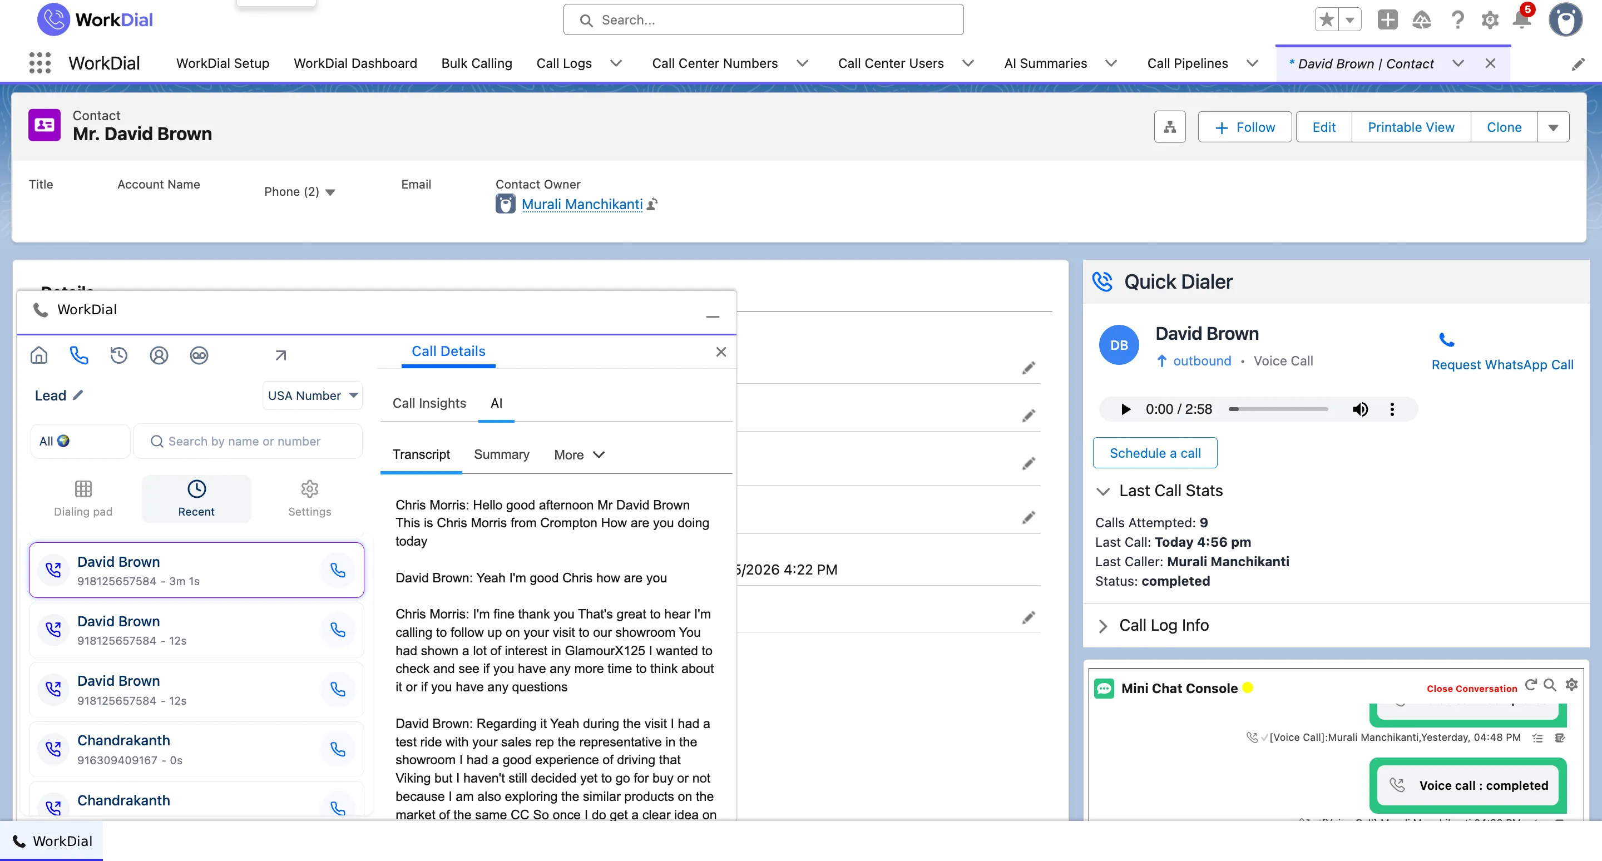Screen dimensions: 1602x861
Task: Click the Trailhead guidance cloud icon
Action: click(x=1422, y=20)
